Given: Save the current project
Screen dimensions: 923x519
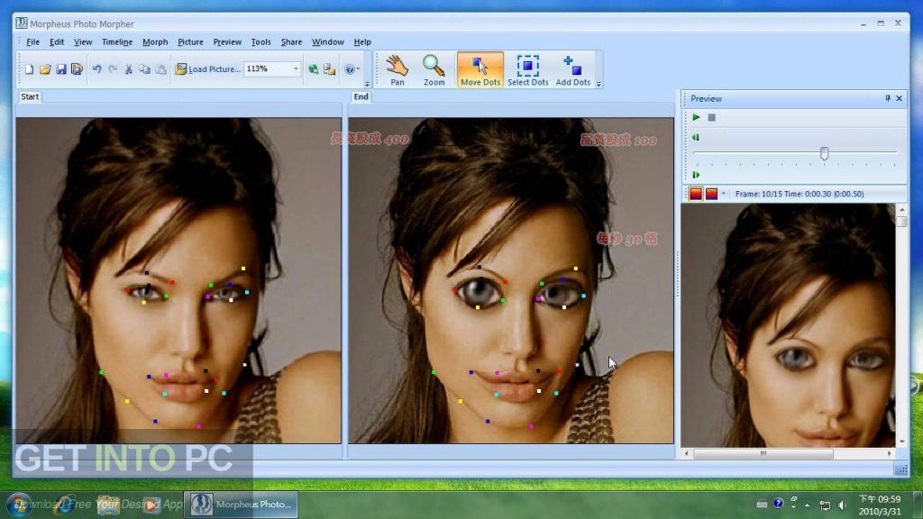Looking at the screenshot, I should [60, 68].
